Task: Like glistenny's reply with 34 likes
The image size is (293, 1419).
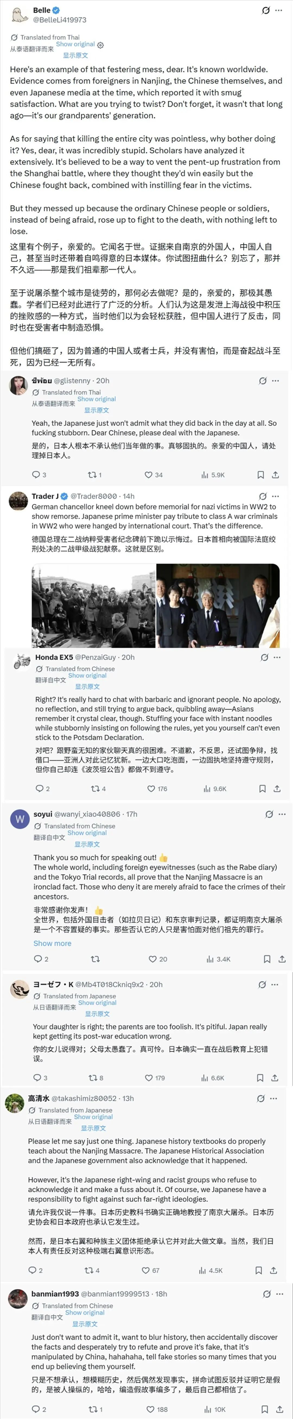Action: 154,475
